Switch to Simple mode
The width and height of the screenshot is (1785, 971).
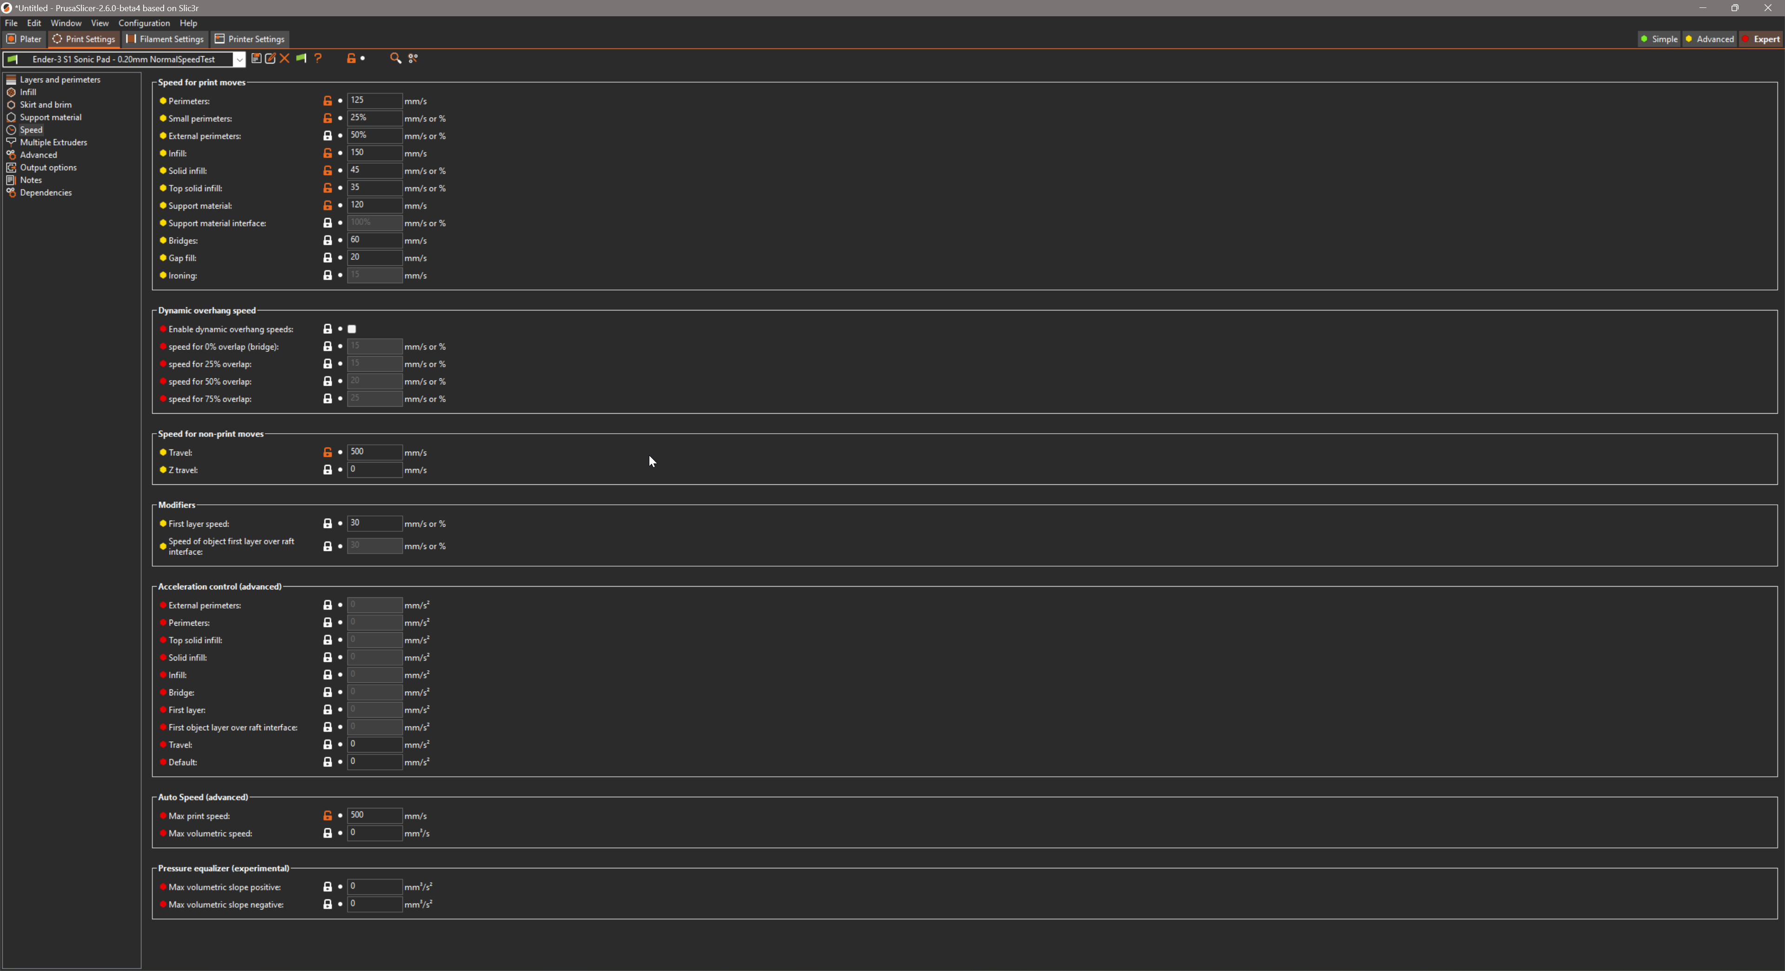point(1659,39)
